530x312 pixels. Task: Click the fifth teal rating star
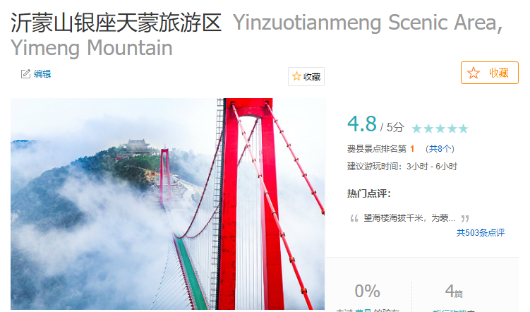[464, 128]
